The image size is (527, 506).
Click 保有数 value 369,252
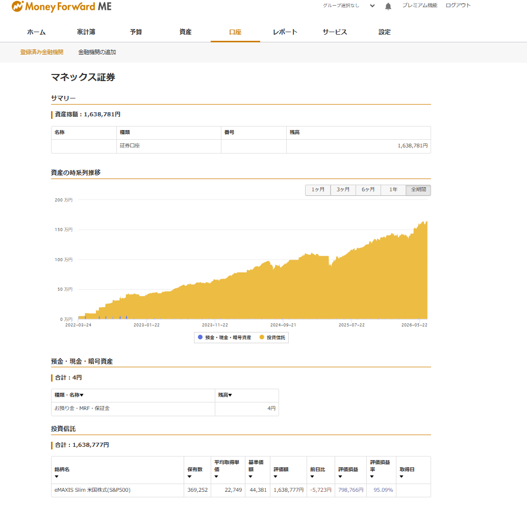[x=197, y=490]
